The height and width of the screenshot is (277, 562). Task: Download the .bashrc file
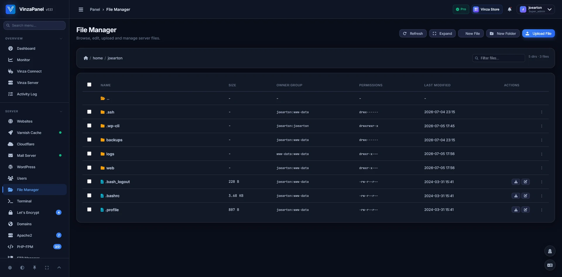point(516,196)
